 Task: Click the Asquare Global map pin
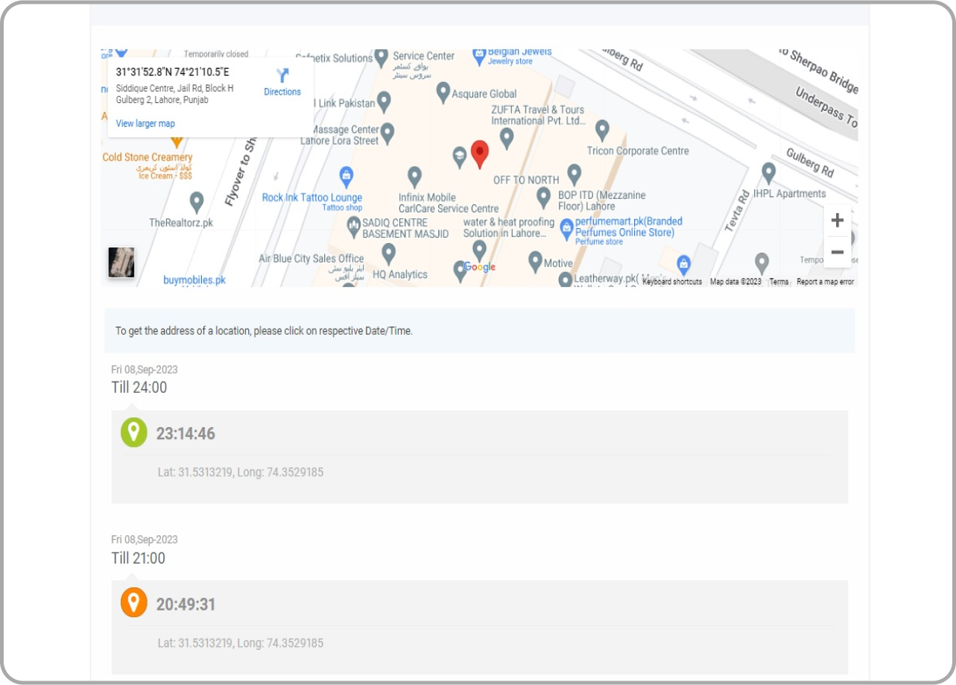pos(443,92)
